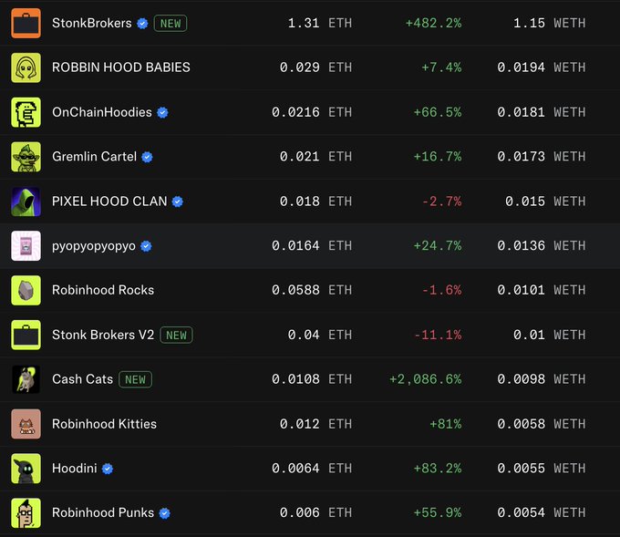Viewport: 620px width, 537px height.
Task: Click the +7.4% change value
Action: point(441,67)
